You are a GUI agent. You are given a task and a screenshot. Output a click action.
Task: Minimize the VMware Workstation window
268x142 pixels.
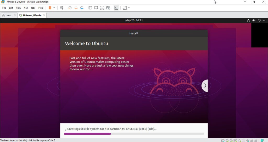(x=245, y=2)
